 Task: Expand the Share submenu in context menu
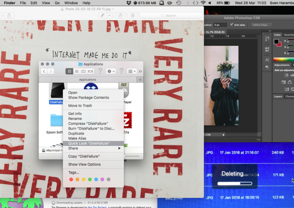coord(119,148)
